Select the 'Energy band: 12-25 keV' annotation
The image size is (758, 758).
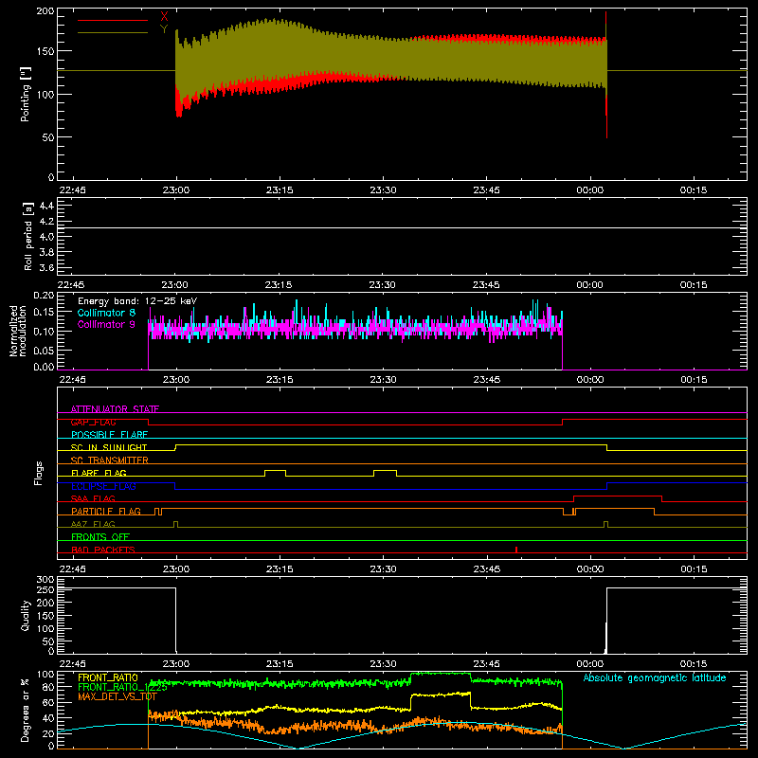coord(137,301)
